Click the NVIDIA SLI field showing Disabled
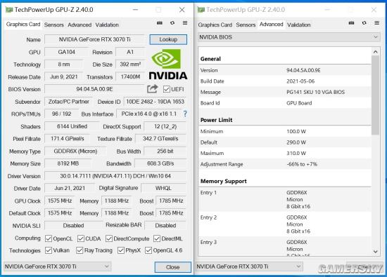387x277 pixels. click(73, 226)
